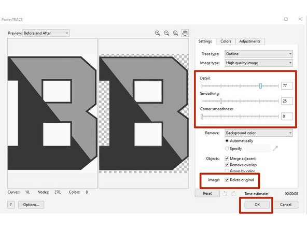307x230 pixels.
Task: Click the Cancel button
Action: (286, 205)
